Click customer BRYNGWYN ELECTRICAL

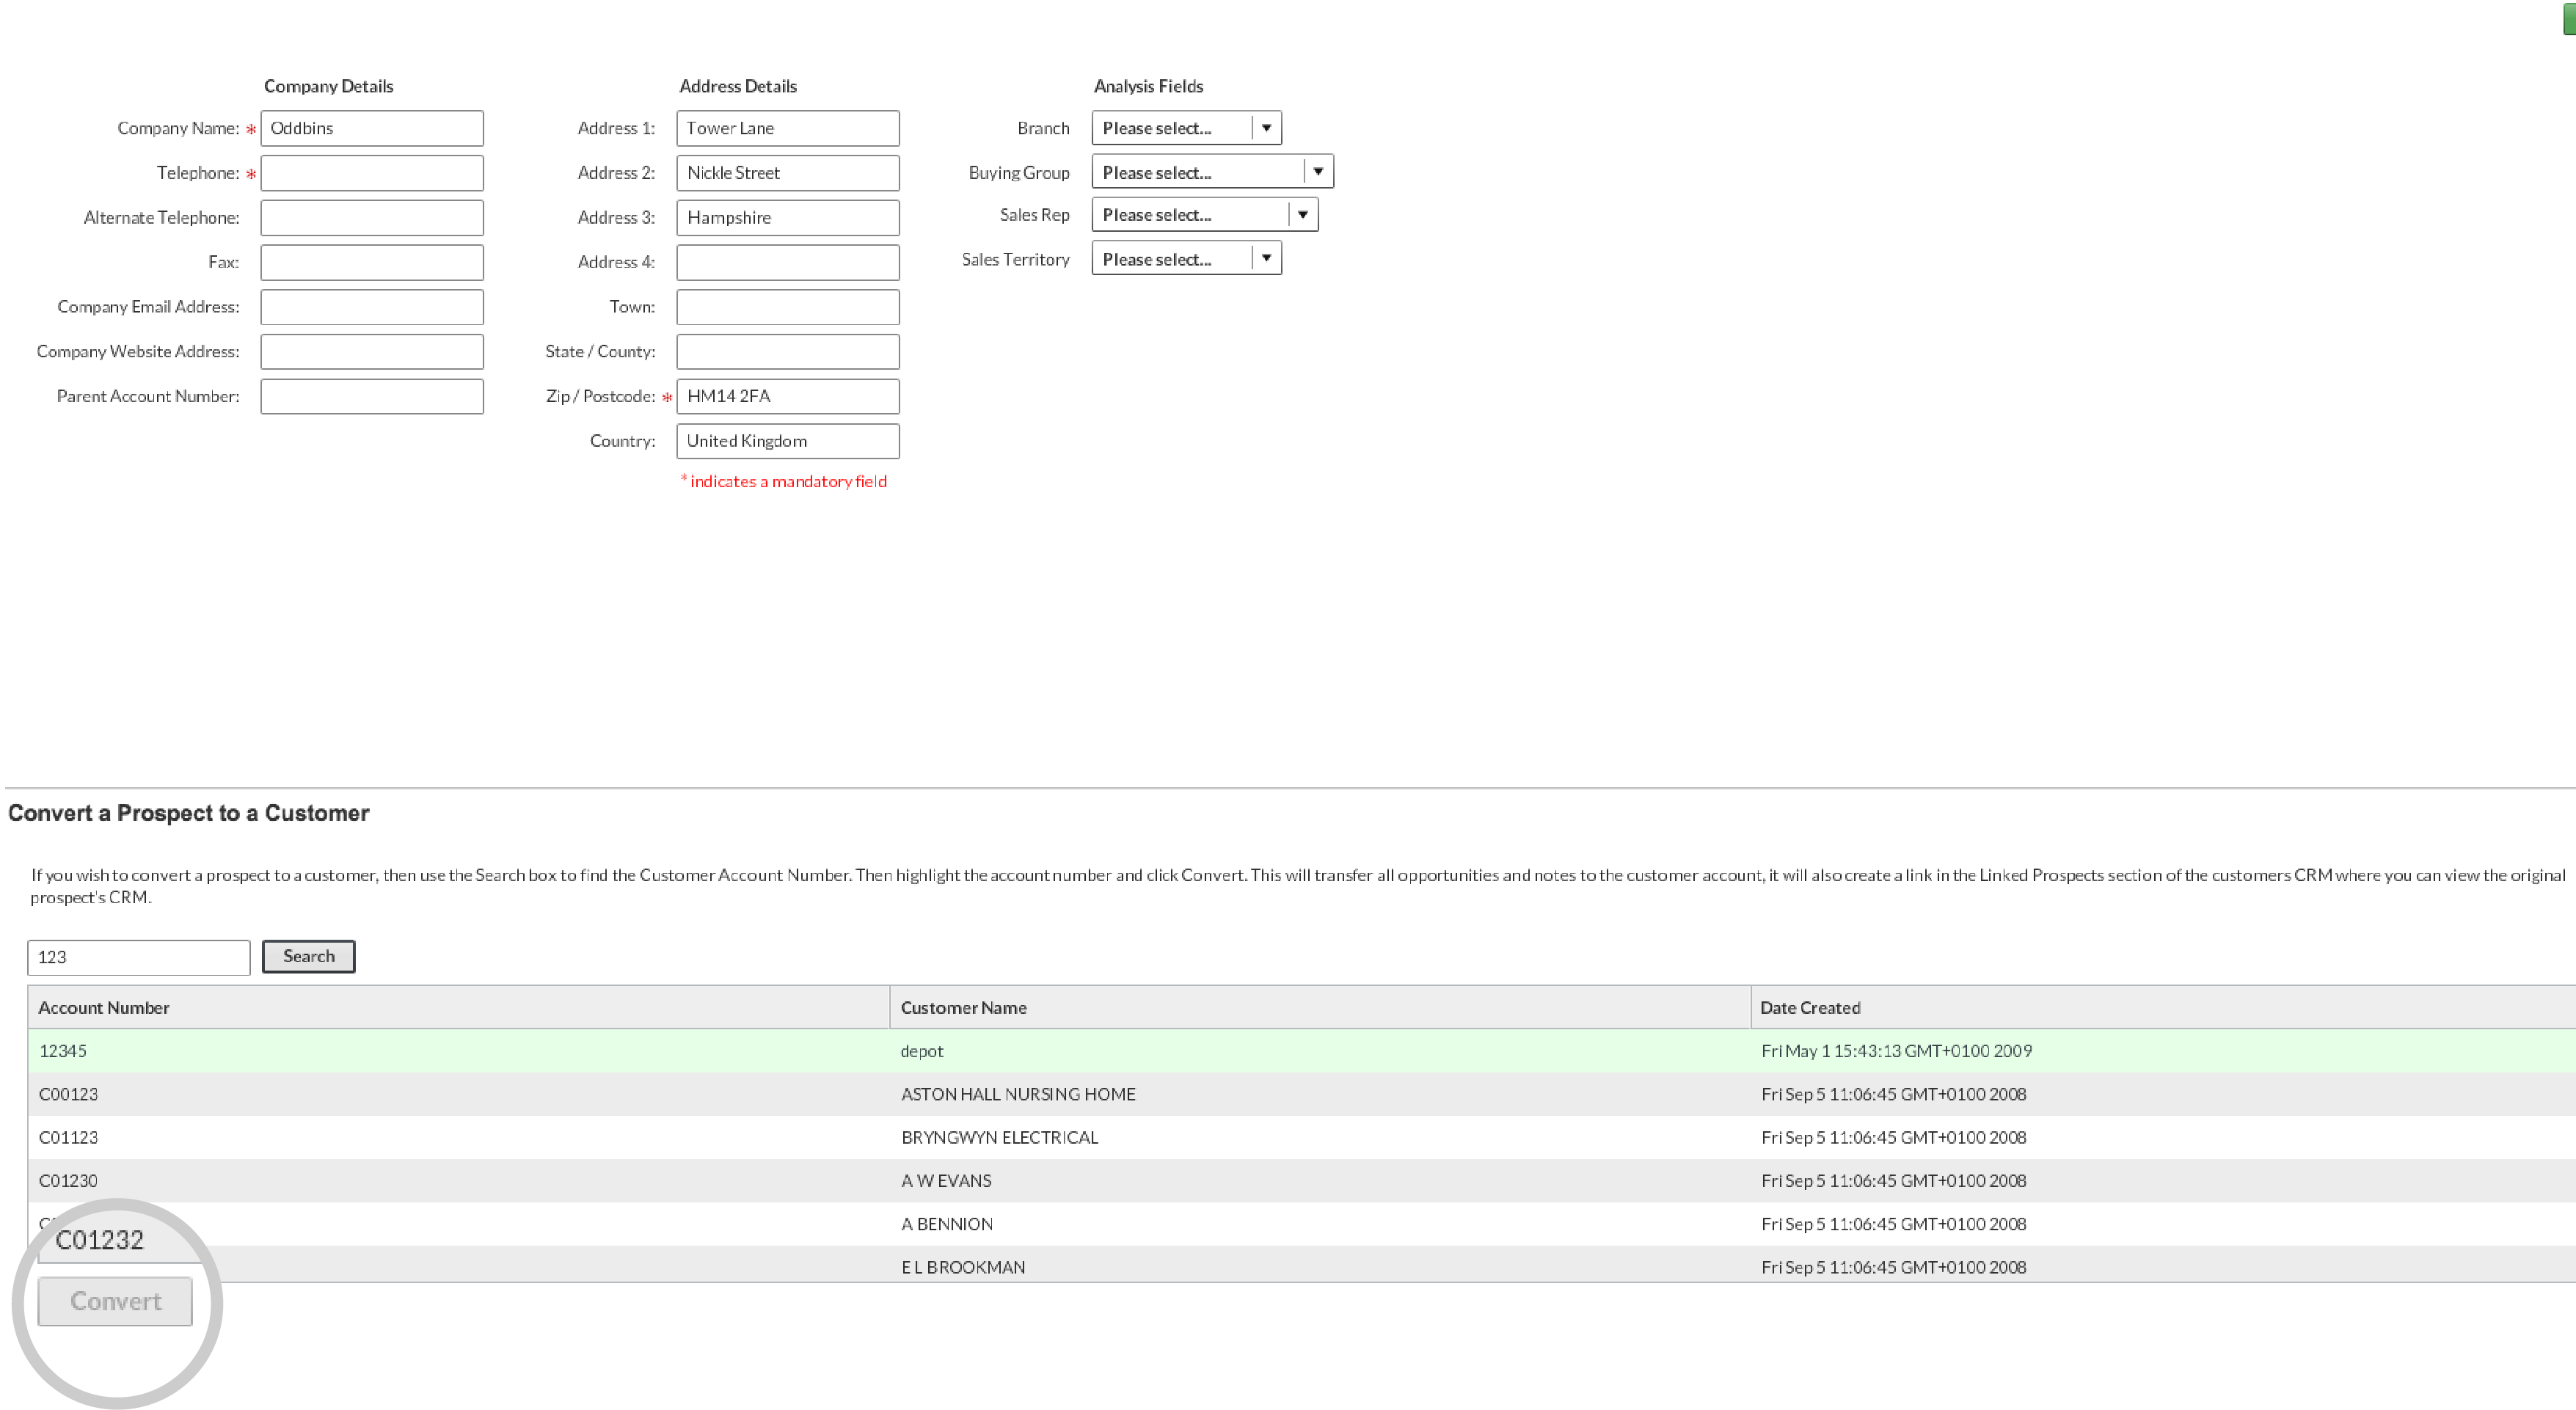coord(999,1137)
